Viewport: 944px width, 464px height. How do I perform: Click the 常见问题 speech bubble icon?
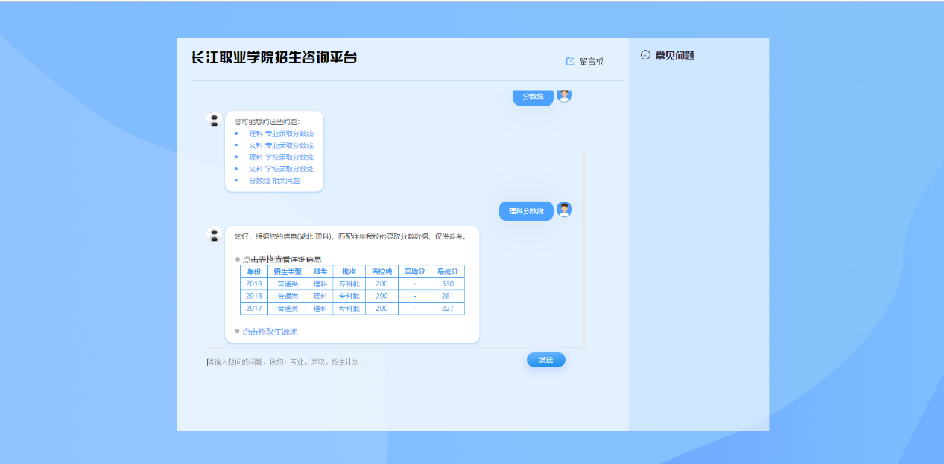coord(645,55)
